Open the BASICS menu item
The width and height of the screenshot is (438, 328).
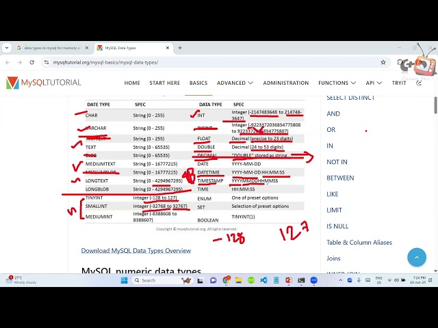[x=198, y=83]
